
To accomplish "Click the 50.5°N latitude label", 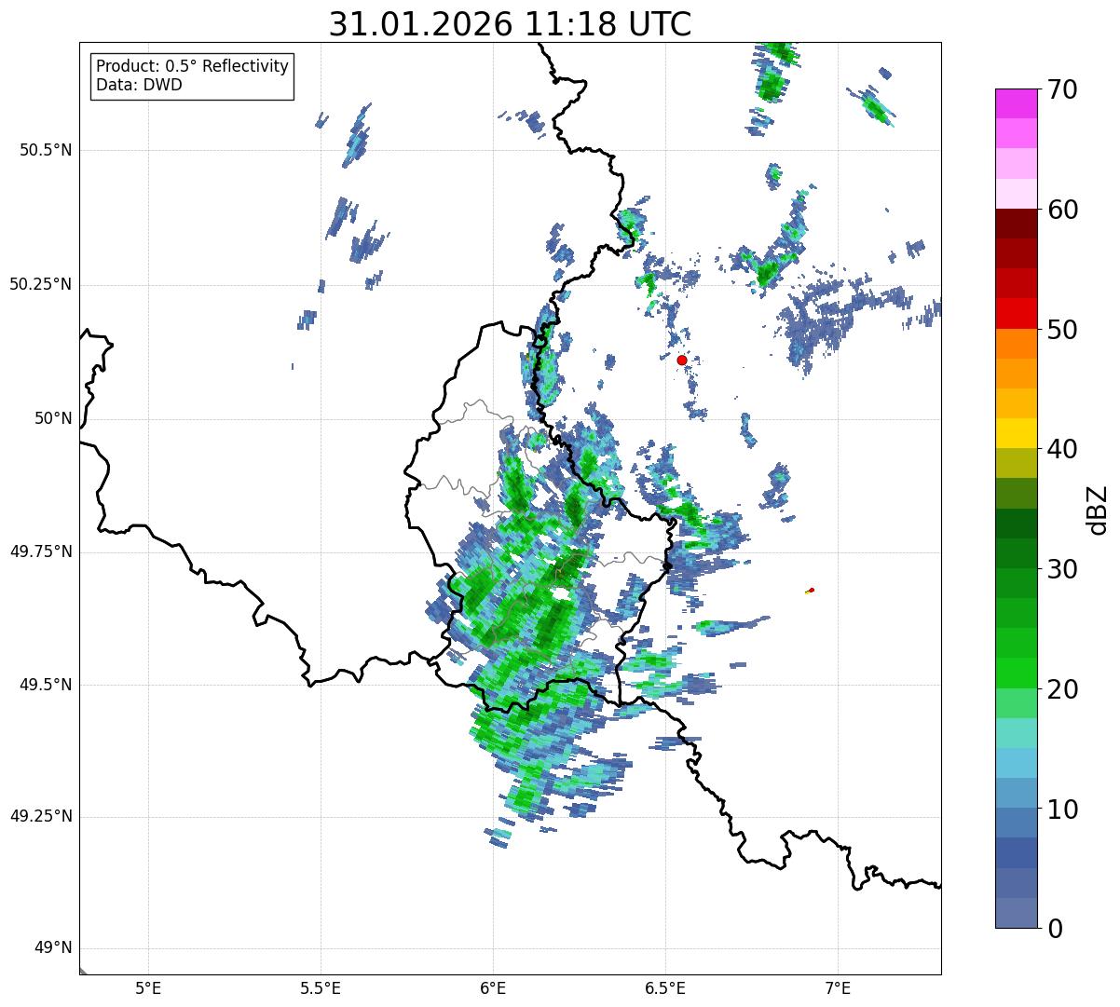I will point(46,150).
